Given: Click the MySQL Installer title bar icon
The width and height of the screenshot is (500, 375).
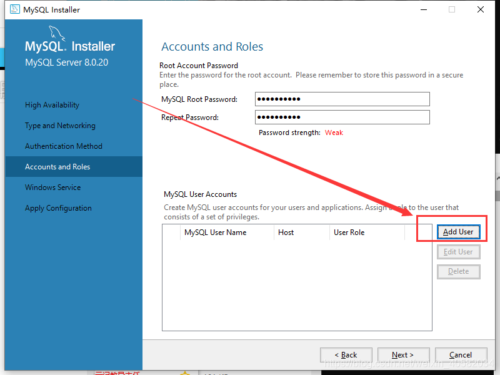Looking at the screenshot, I should click(14, 9).
